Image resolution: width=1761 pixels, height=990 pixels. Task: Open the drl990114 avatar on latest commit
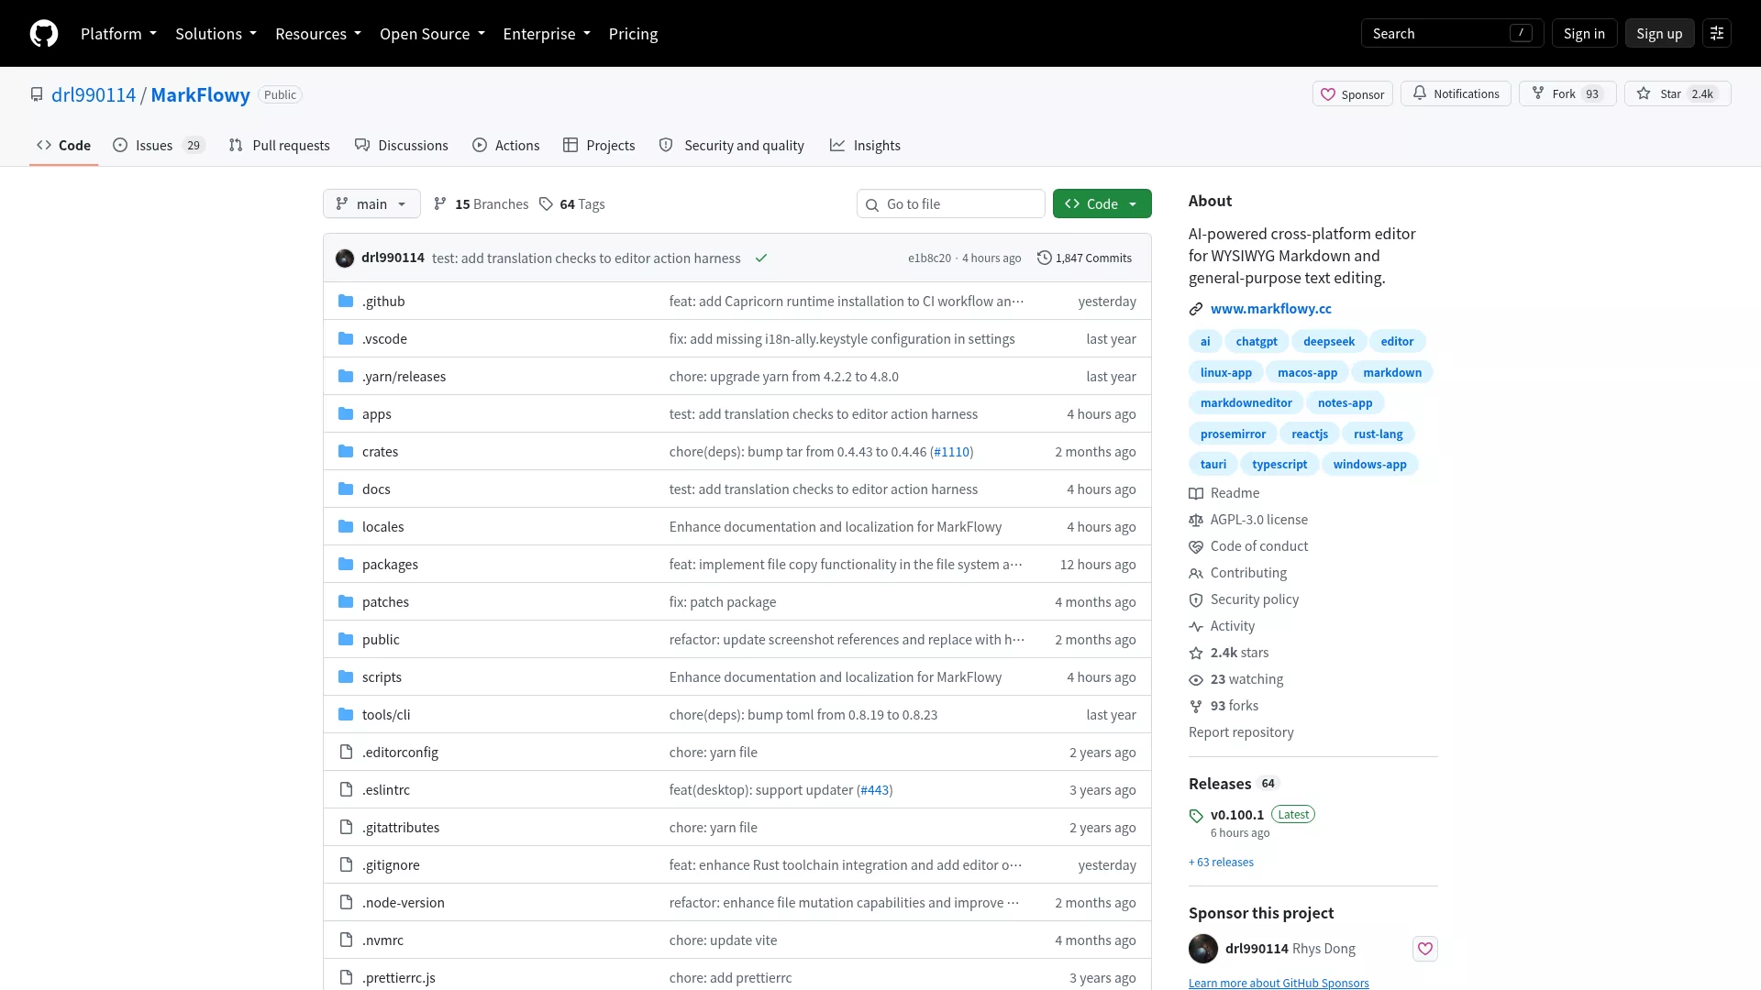point(345,258)
